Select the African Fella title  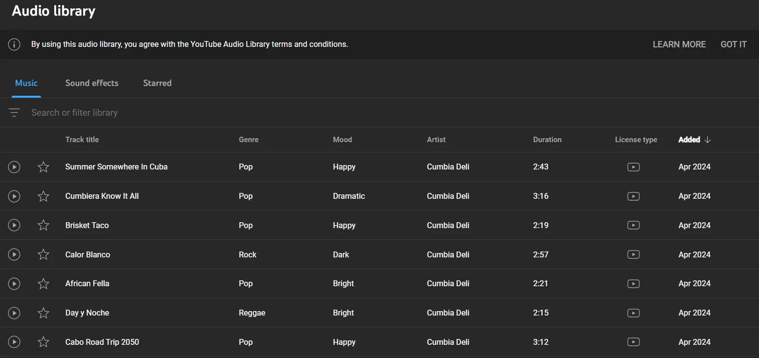[87, 284]
